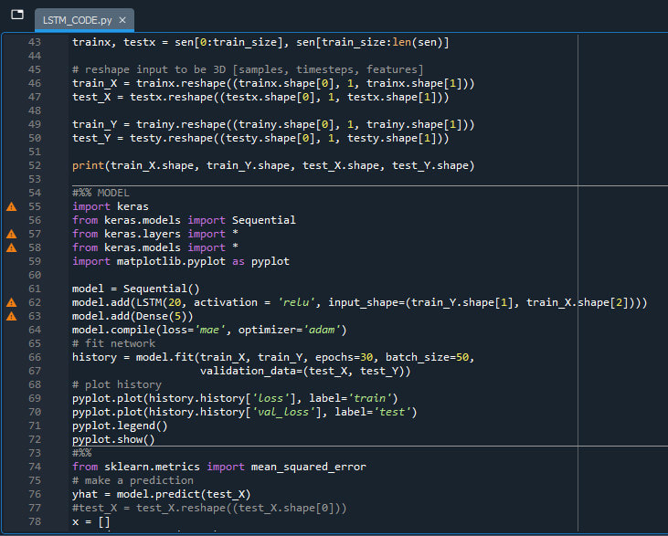Viewport: 668px width, 536px height.
Task: Click the 'pyplot.show()' line
Action: [113, 439]
